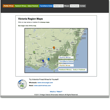Click the dark blue map marker near Melbourne
This screenshot has height=110, width=110.
[43, 61]
